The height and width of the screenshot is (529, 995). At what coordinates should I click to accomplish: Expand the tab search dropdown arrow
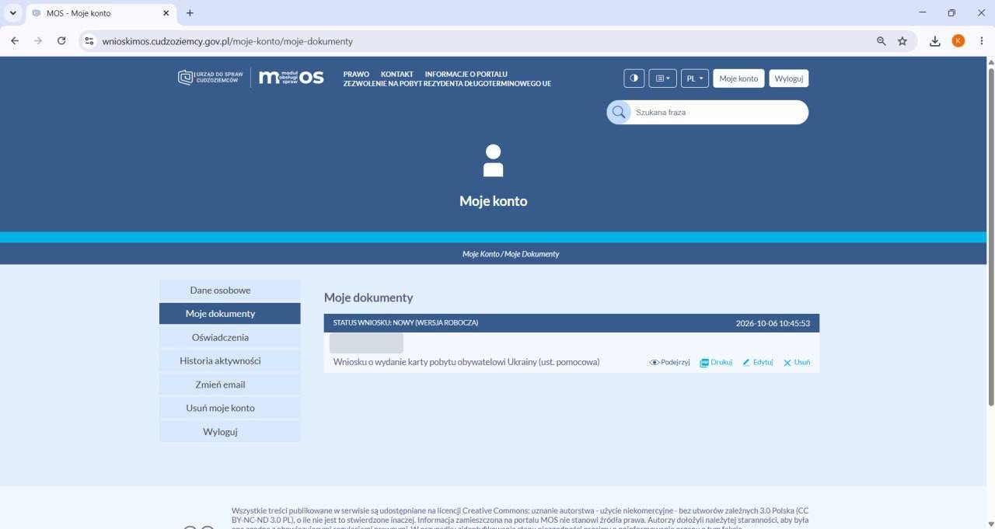[x=12, y=13]
